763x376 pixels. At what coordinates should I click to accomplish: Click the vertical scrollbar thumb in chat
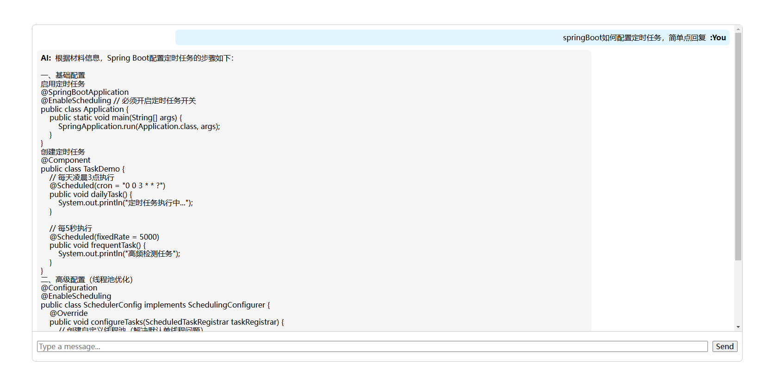click(738, 147)
